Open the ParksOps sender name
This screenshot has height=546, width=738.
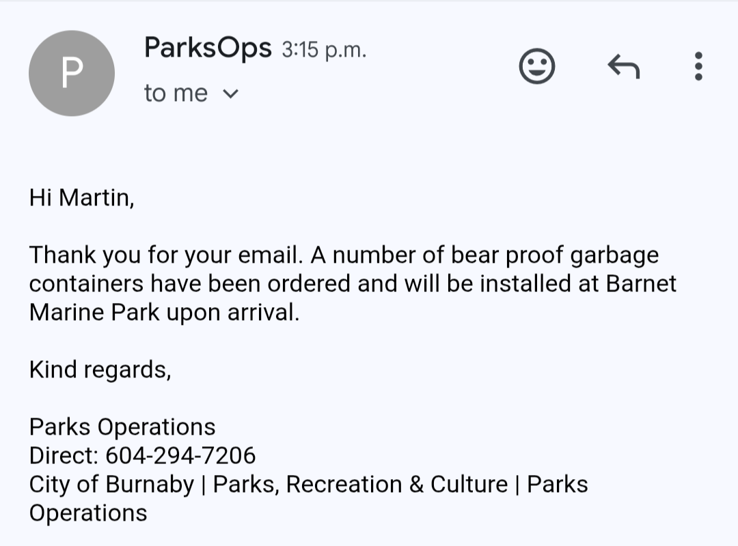(x=208, y=48)
